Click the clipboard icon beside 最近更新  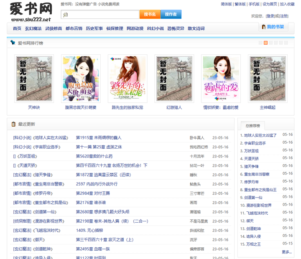pyautogui.click(x=13, y=124)
